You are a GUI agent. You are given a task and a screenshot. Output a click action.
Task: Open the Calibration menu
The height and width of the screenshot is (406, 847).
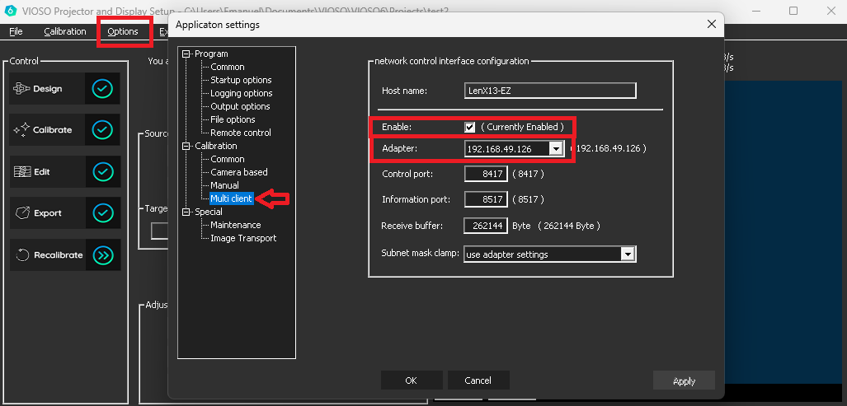[x=64, y=31]
